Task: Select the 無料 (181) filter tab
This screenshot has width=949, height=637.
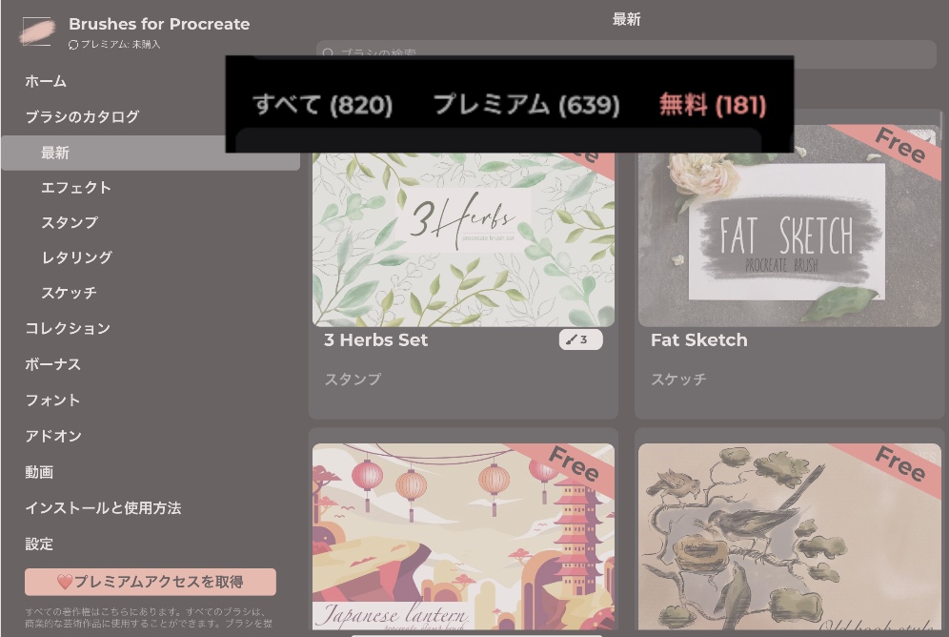Action: click(713, 104)
